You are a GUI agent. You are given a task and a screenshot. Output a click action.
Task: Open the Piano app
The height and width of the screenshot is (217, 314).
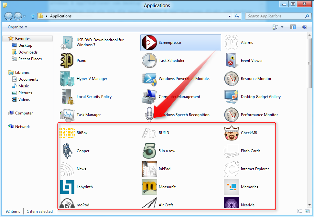pyautogui.click(x=81, y=60)
